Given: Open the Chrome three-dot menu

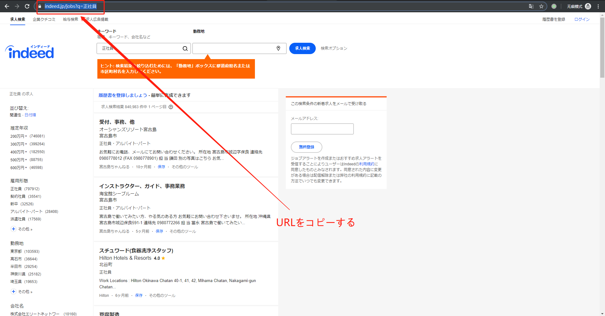Looking at the screenshot, I should pyautogui.click(x=598, y=6).
